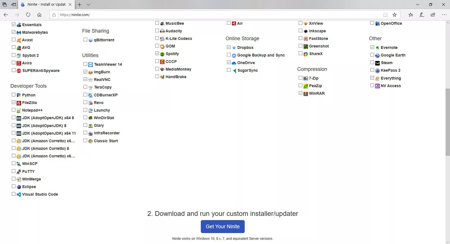Check the AVG checkbox
Screen dimensions: 450x244
[13, 47]
